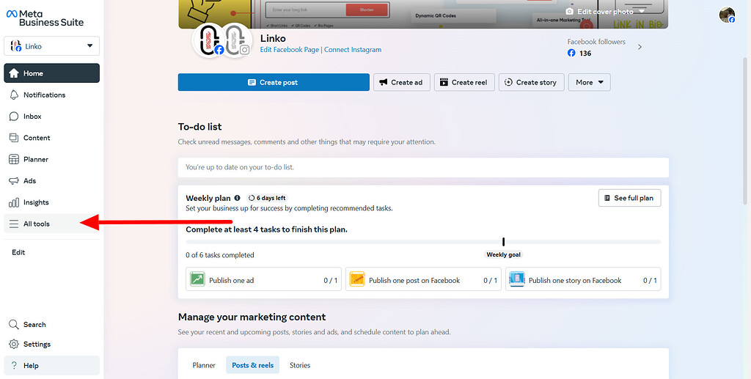Click the Inbox chat bubble icon
This screenshot has height=379, width=751.
(14, 117)
